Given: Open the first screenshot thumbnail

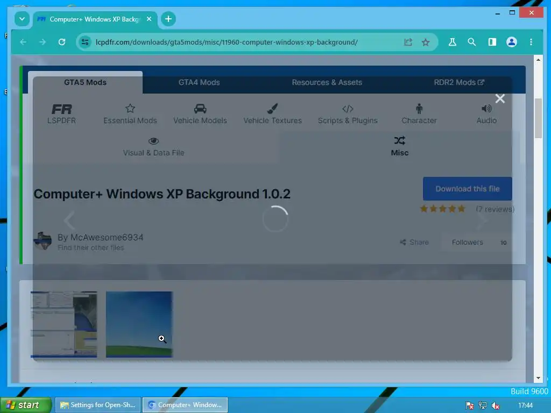Looking at the screenshot, I should [64, 324].
